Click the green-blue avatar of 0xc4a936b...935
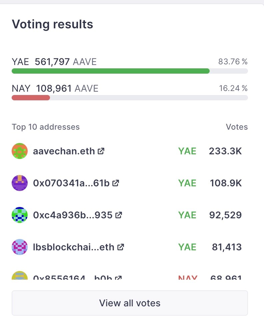264x326 pixels. [20, 215]
